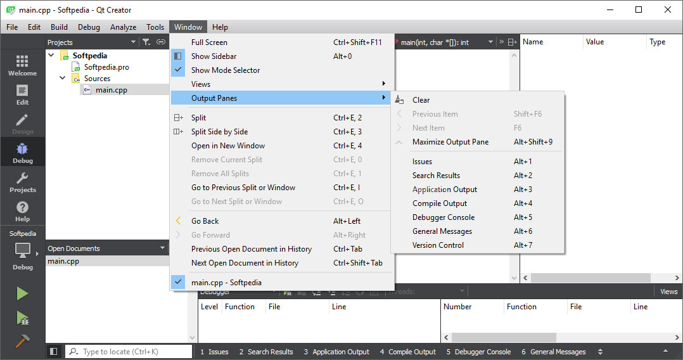Toggle the sidebar button in status bar

point(54,352)
